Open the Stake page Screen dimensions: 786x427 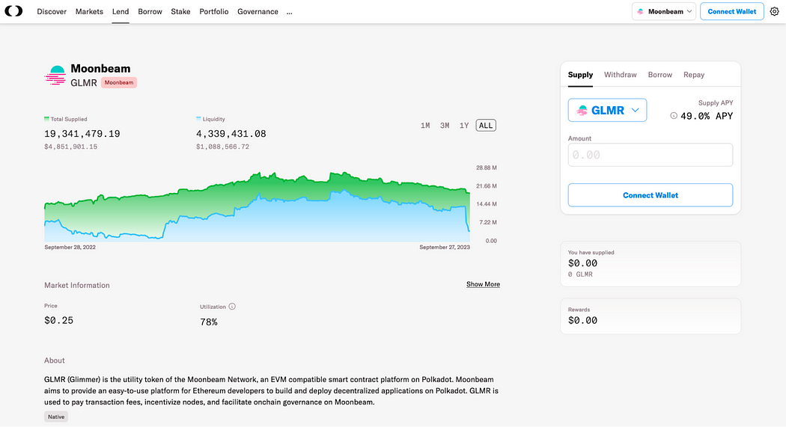[180, 11]
